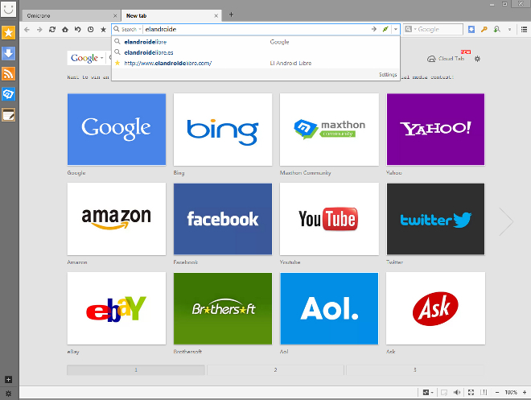Bookmark page with the toolbar star

tap(103, 30)
